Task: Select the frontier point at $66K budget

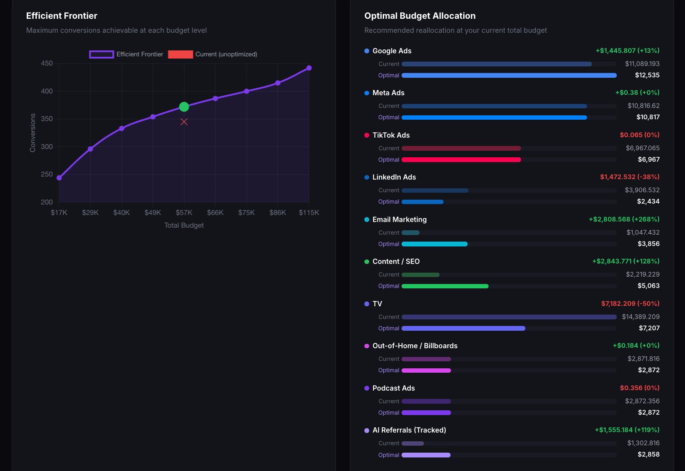Action: (215, 98)
